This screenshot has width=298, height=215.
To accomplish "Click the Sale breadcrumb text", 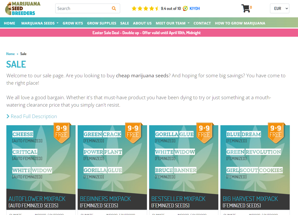I will 23,54.
